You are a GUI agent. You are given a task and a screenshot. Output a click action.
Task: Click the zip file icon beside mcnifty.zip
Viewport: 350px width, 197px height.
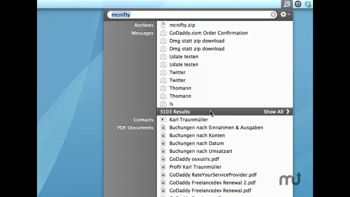click(163, 25)
